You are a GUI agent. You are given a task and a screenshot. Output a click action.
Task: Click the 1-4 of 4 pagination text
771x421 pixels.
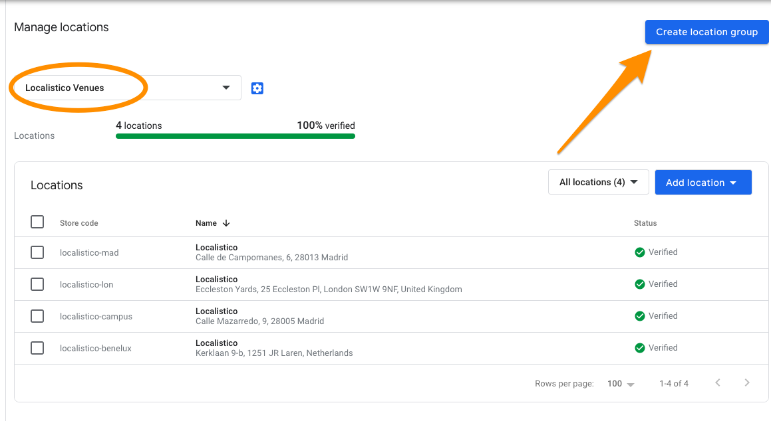[674, 384]
